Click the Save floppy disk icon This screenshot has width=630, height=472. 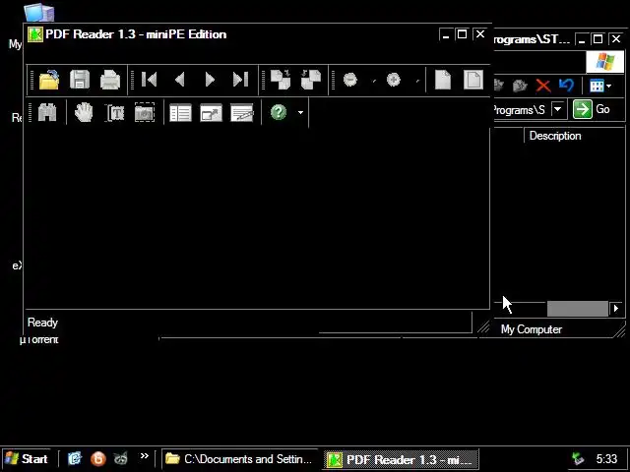pos(80,80)
